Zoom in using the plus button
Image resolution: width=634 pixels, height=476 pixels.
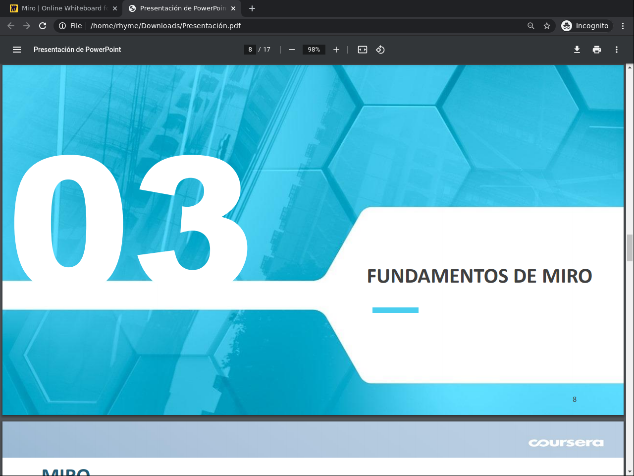click(x=336, y=50)
